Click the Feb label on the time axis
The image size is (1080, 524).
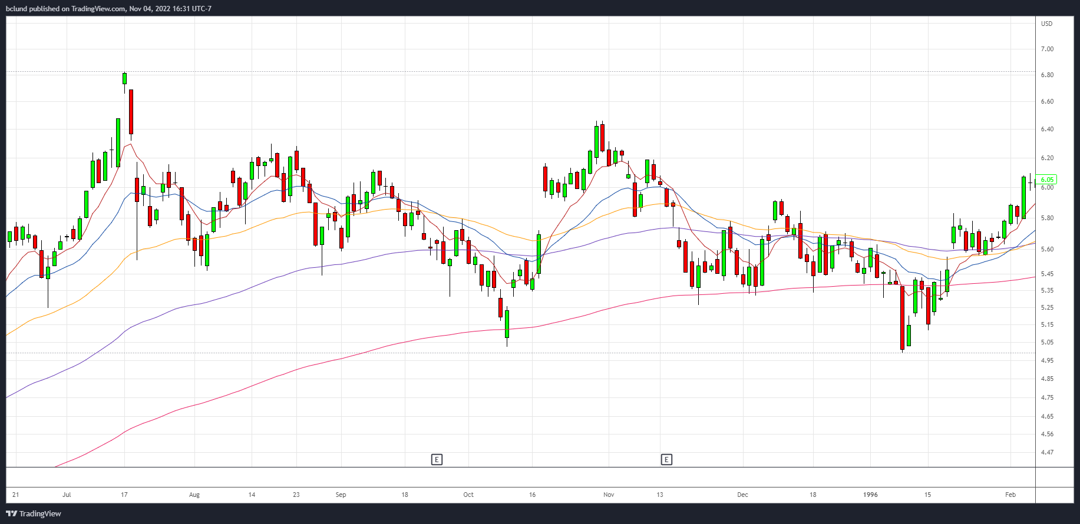(1010, 495)
